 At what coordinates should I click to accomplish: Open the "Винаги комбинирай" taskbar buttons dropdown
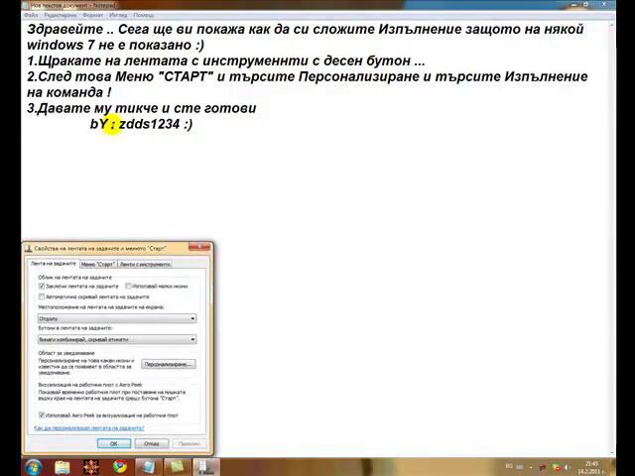click(116, 339)
